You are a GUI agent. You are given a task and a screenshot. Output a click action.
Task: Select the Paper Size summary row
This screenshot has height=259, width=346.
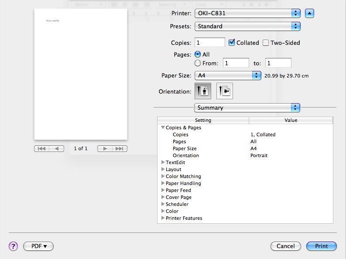[245, 148]
